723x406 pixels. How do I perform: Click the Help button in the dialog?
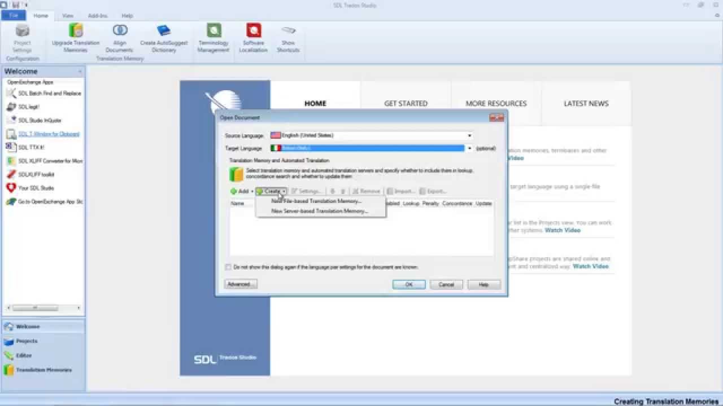(484, 285)
